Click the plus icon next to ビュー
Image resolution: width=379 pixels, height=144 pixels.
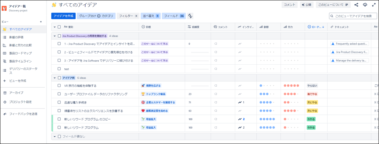[x=41, y=22]
